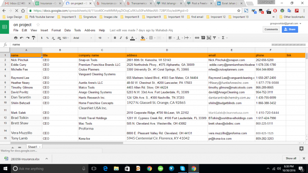Screen dimensions: 308x173
Task: Click the blue Share button
Action: pos(290,29)
